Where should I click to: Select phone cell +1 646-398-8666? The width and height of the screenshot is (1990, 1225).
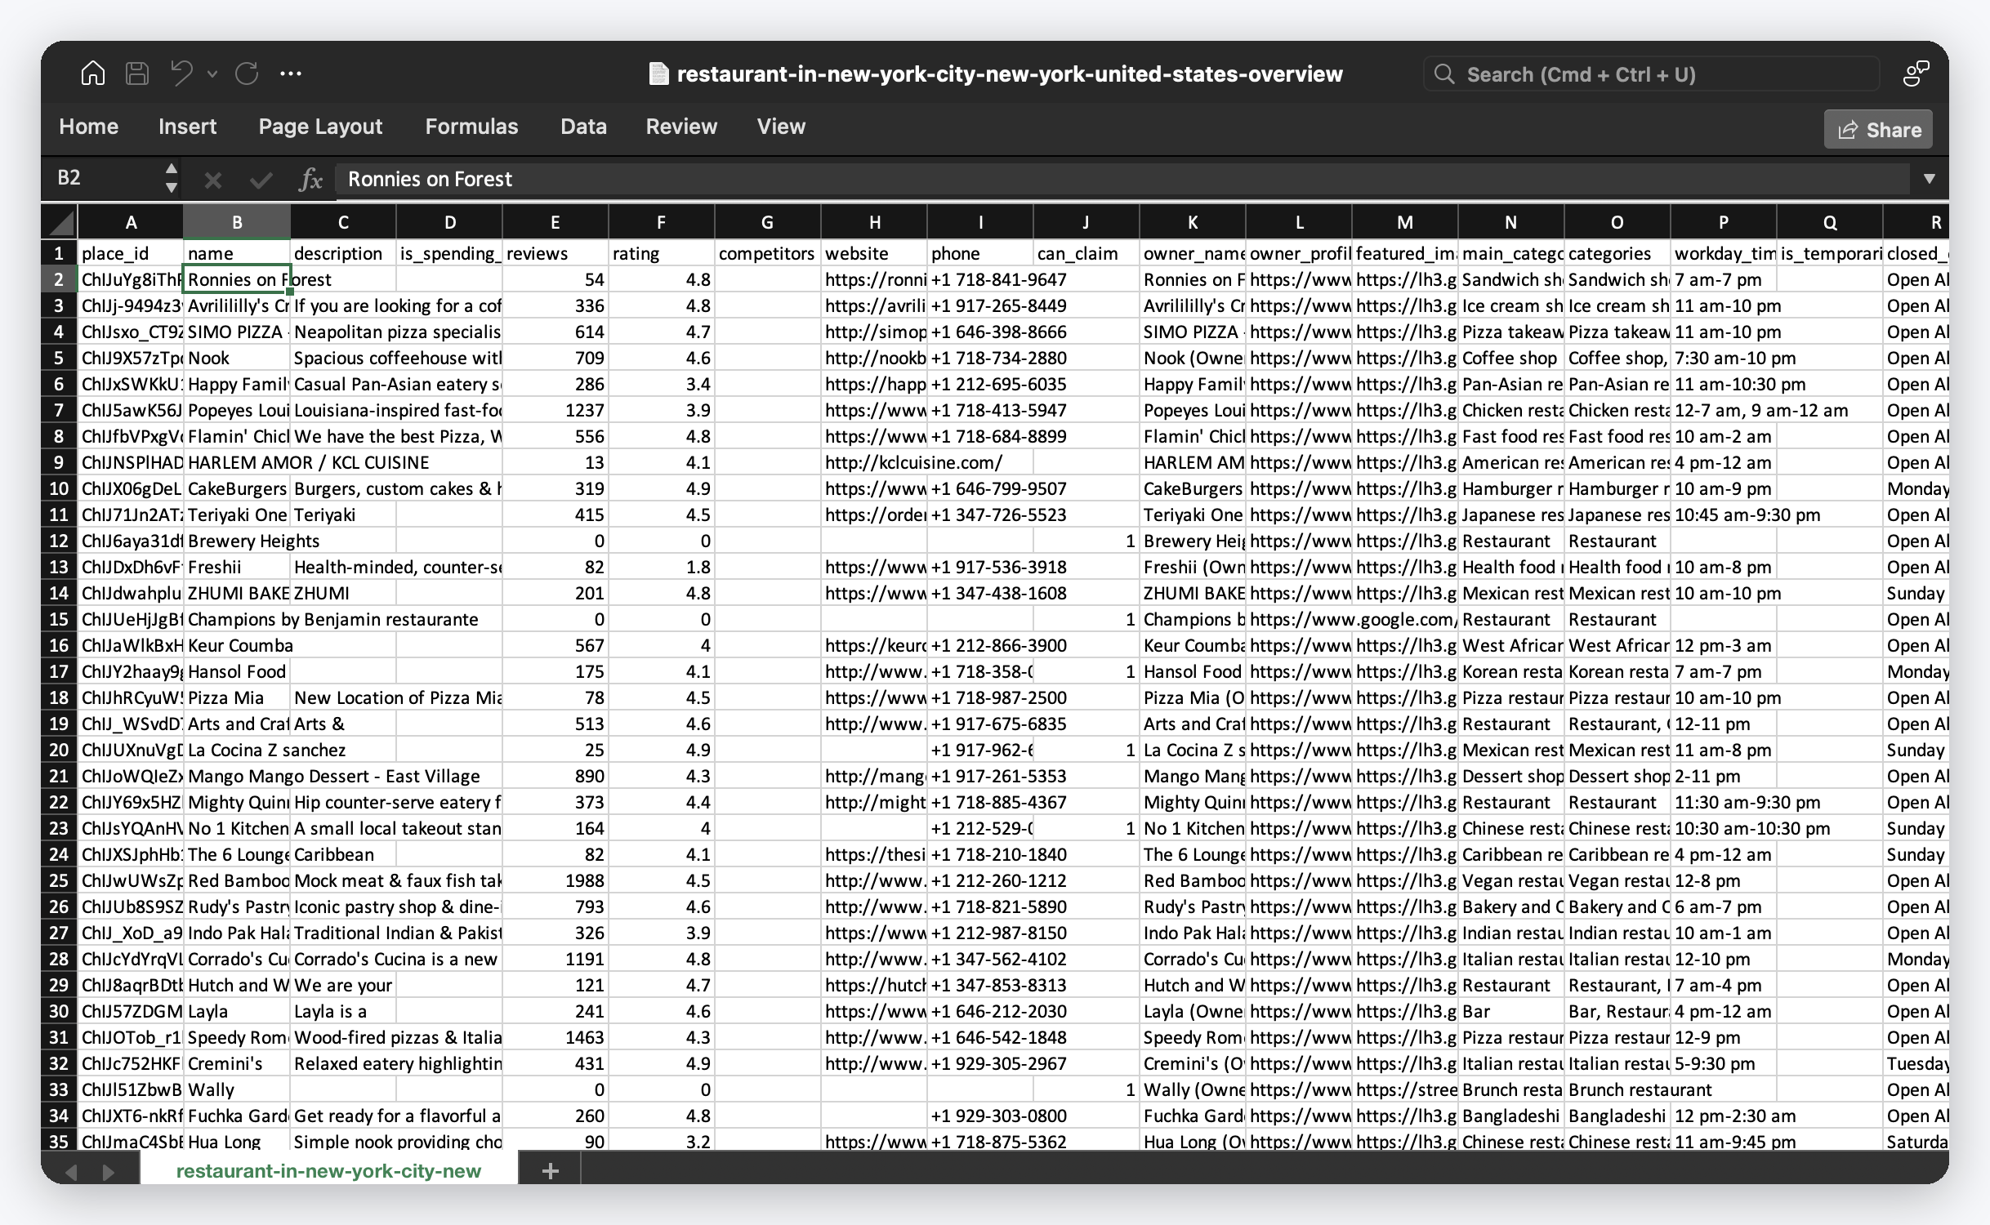point(980,332)
